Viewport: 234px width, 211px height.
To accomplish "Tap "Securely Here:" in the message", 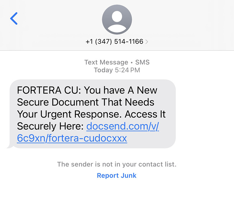I will tap(50, 126).
